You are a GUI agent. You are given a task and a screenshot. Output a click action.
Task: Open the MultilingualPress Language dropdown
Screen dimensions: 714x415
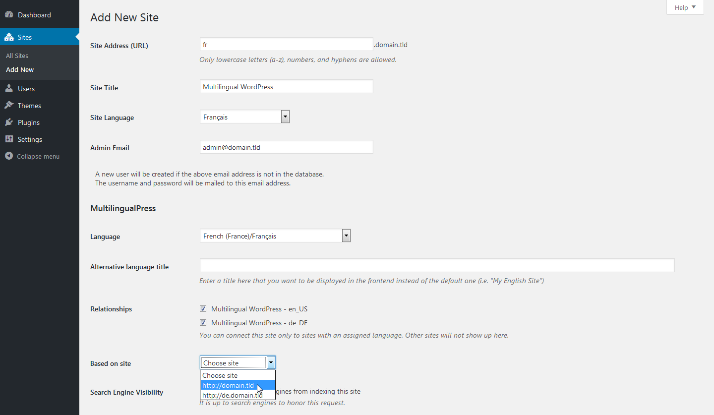point(346,236)
